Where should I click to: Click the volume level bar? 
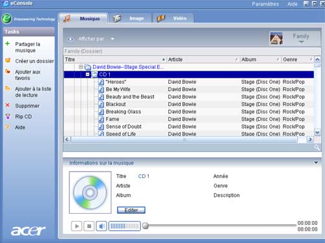tap(125, 226)
